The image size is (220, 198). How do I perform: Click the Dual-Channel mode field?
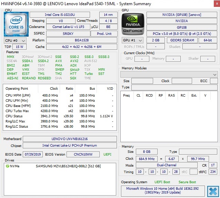[167, 165]
